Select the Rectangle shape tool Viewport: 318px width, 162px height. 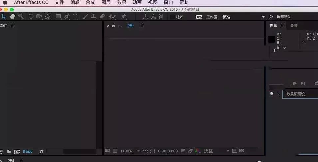(x=58, y=17)
